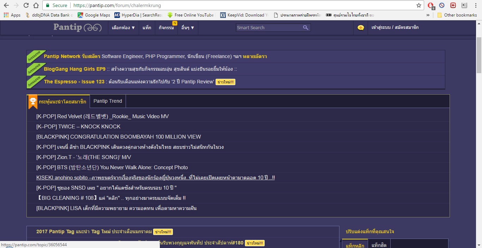This screenshot has width=482, height=248.
Task: Open the ซูยอง SNSD 10th anniversary topic
Action: 107,188
